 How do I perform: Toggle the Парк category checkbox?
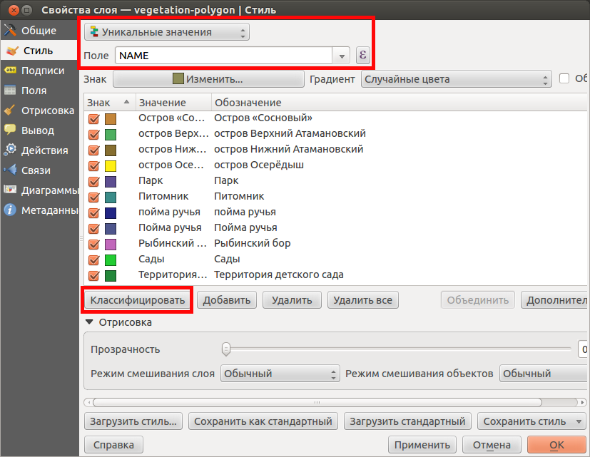point(93,182)
